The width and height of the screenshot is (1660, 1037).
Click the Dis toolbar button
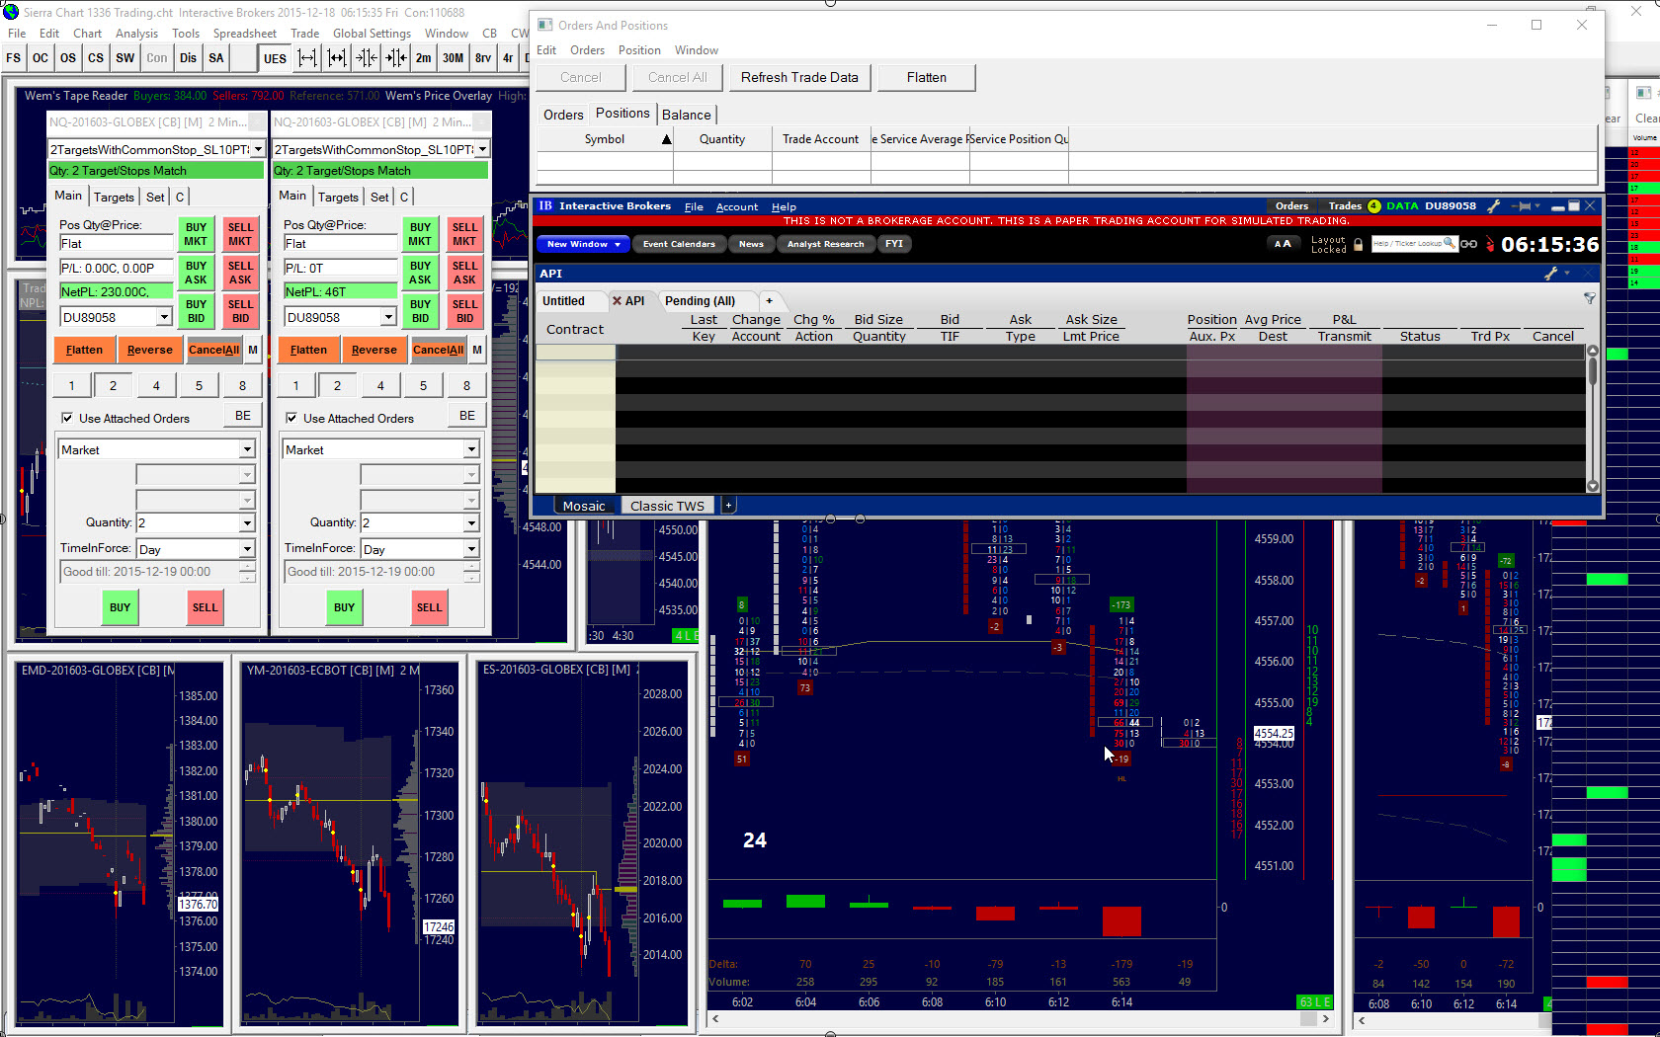coord(189,58)
